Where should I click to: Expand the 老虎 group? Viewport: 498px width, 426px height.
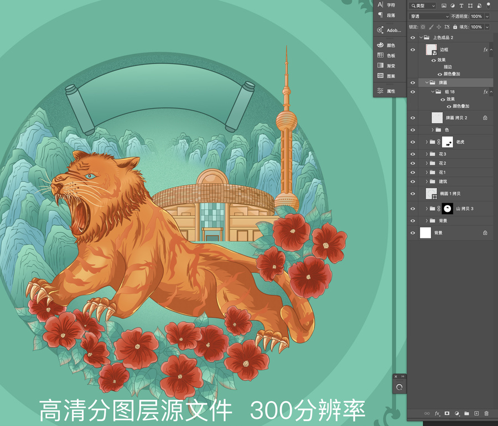427,142
